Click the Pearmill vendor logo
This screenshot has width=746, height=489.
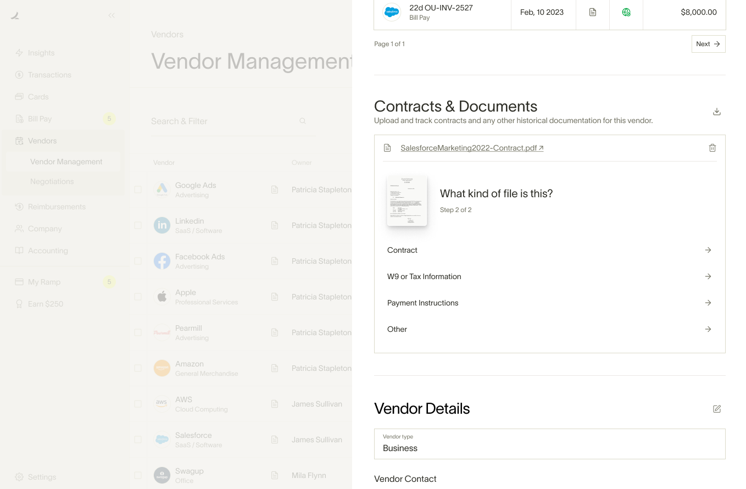click(x=162, y=332)
